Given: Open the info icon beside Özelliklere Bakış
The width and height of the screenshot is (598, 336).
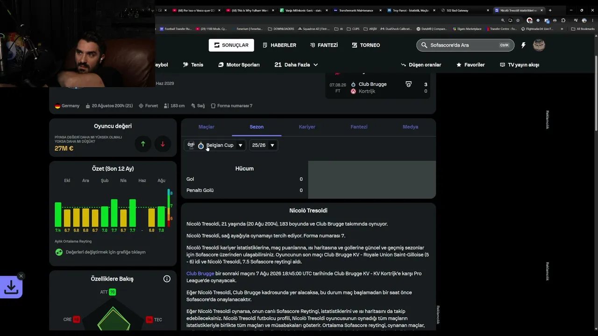Looking at the screenshot, I should tap(167, 279).
